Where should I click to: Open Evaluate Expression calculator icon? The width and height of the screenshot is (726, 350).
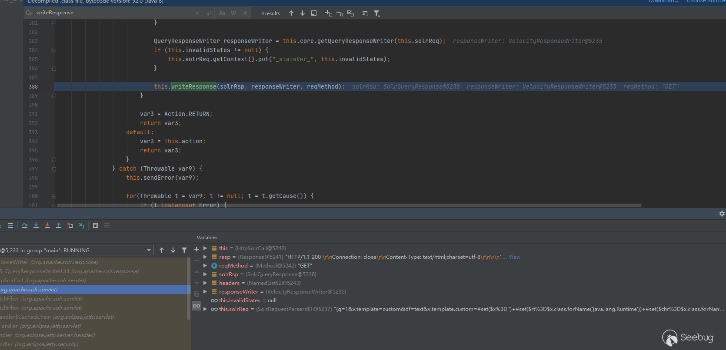click(x=96, y=225)
